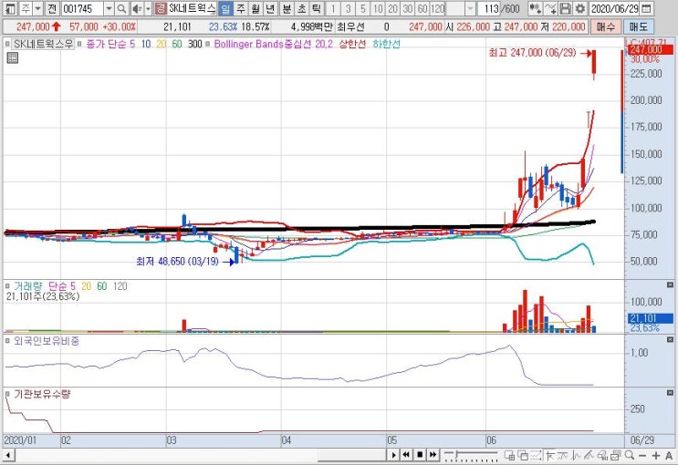Open the dropdown arrow beside the speaker icon
The image size is (678, 465).
(148, 8)
